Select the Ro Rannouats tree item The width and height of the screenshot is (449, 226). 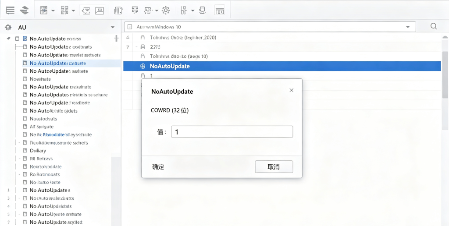coord(45,174)
